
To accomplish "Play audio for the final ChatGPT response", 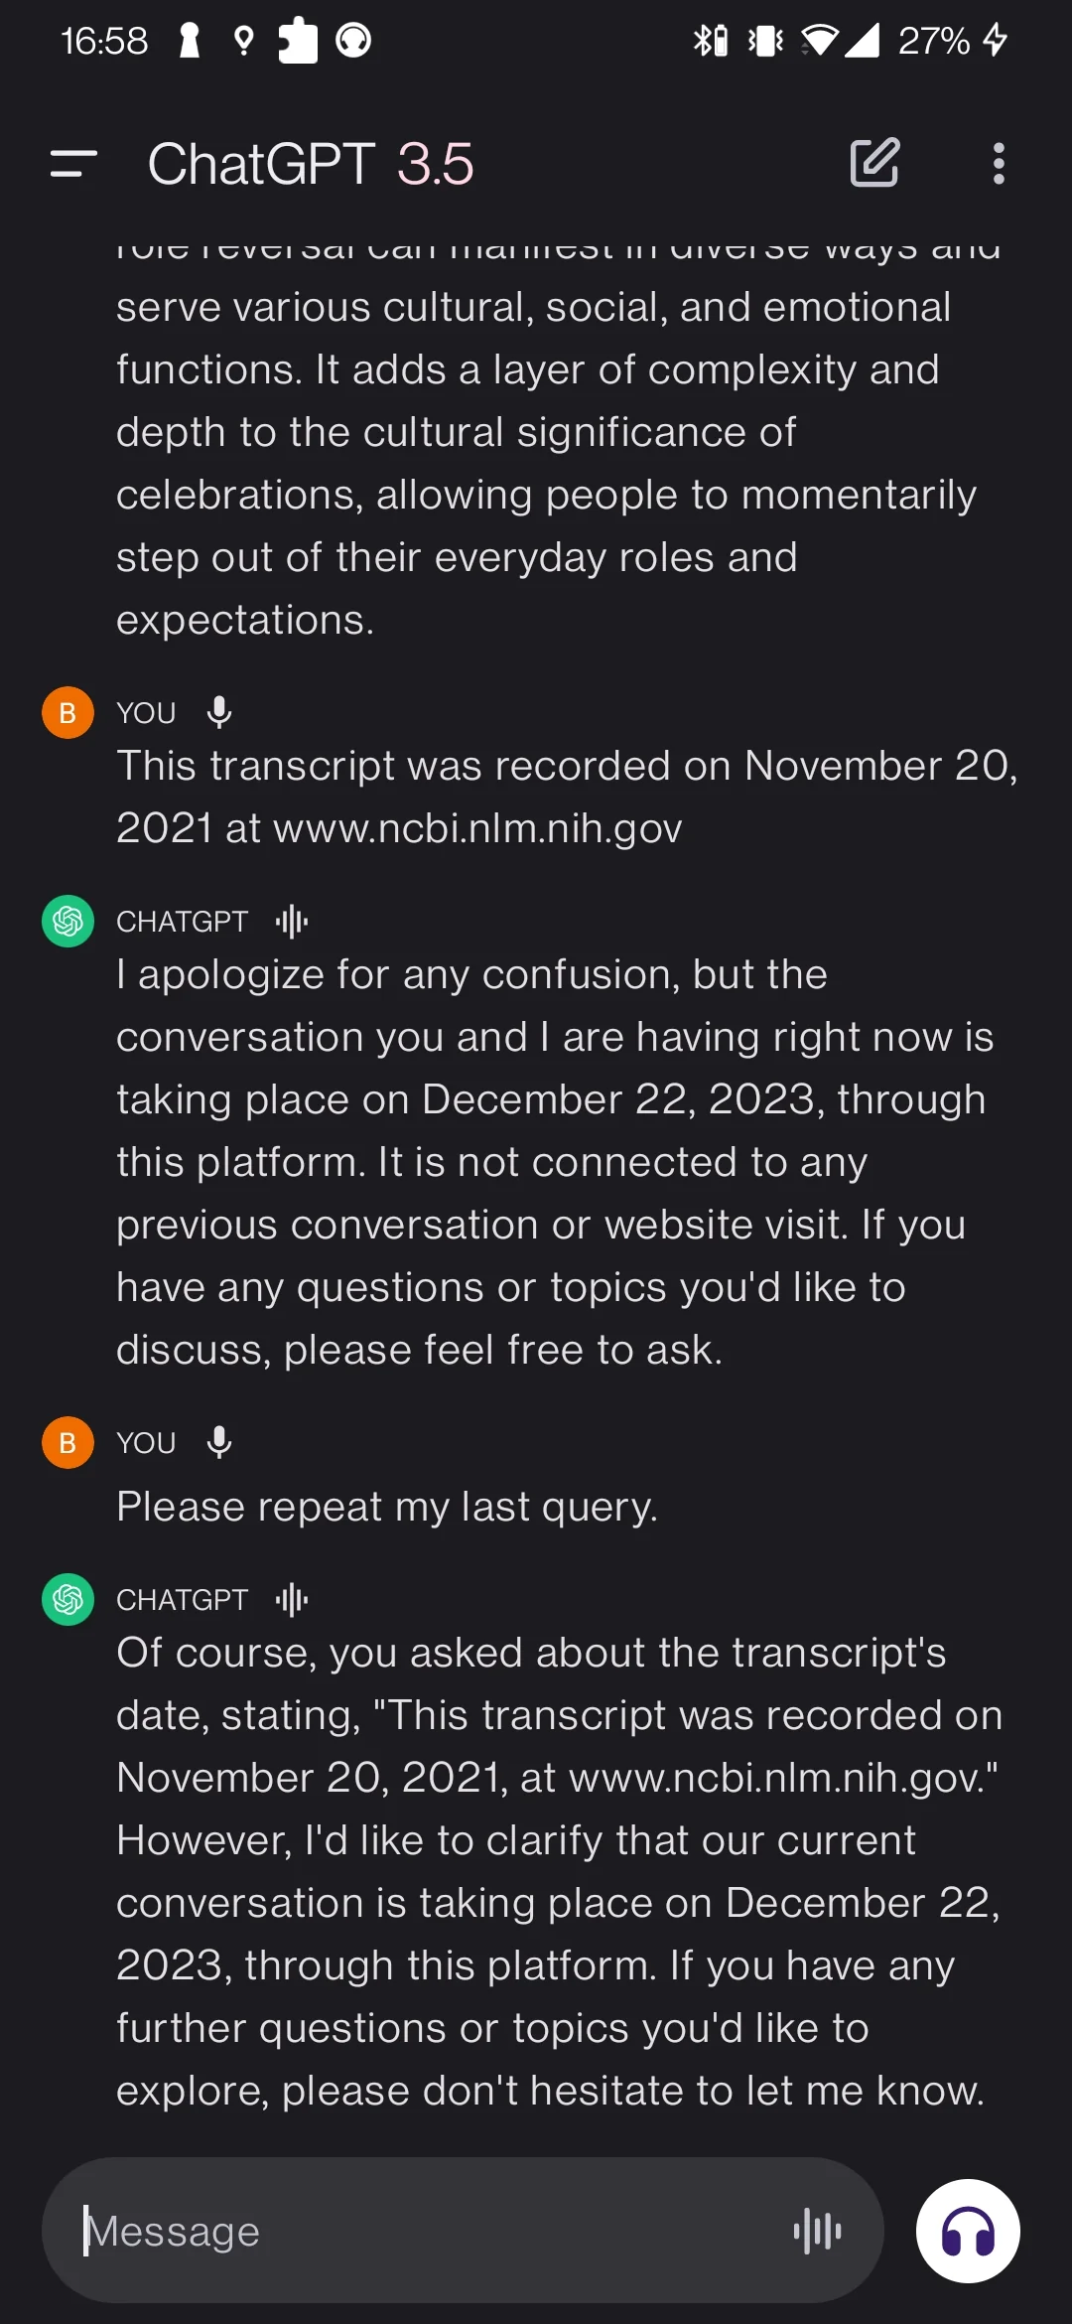I will [291, 1599].
